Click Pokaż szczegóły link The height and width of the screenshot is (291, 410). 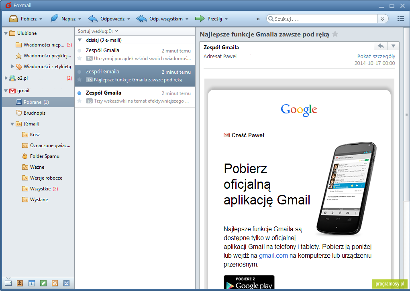376,57
